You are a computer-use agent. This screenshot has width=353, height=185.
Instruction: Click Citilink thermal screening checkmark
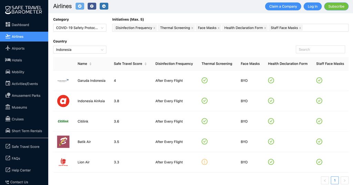(x=204, y=121)
